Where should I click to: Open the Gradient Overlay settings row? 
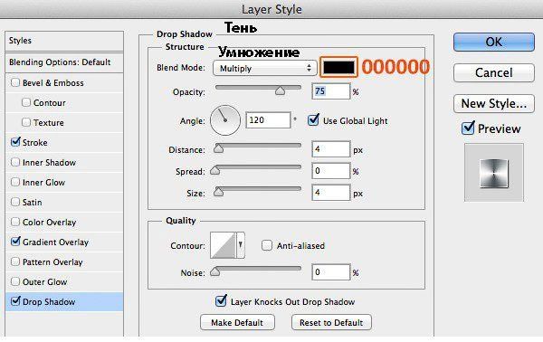[x=64, y=242]
